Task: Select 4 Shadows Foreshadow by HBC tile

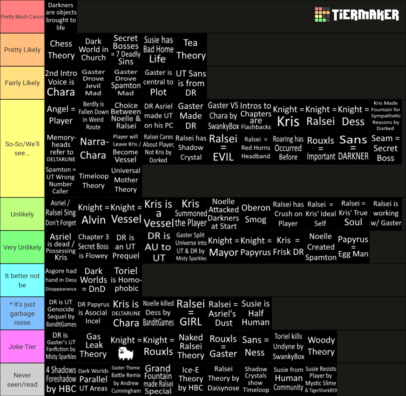Action: pos(61,380)
